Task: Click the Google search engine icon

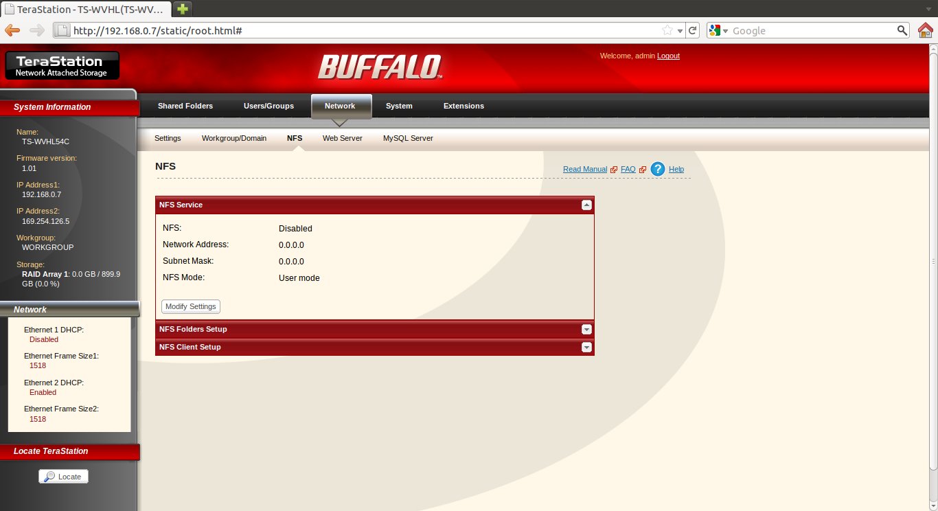Action: pyautogui.click(x=714, y=30)
